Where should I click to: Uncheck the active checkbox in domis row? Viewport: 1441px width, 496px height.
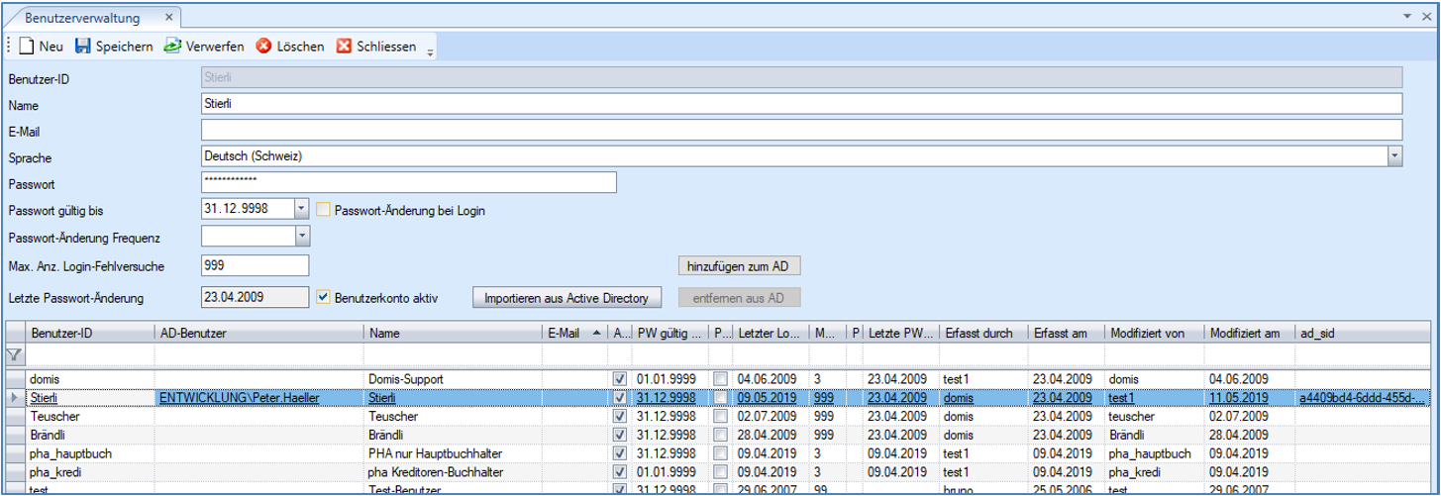620,378
